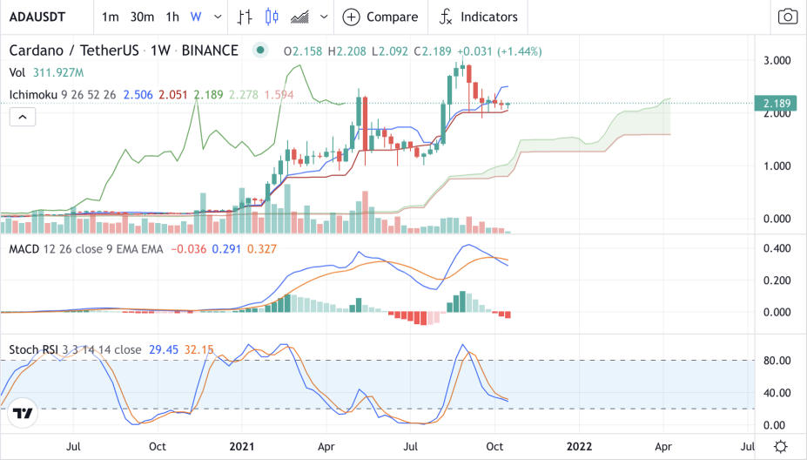Click the Compare button
Viewport: 807px width, 460px height.
[x=380, y=17]
